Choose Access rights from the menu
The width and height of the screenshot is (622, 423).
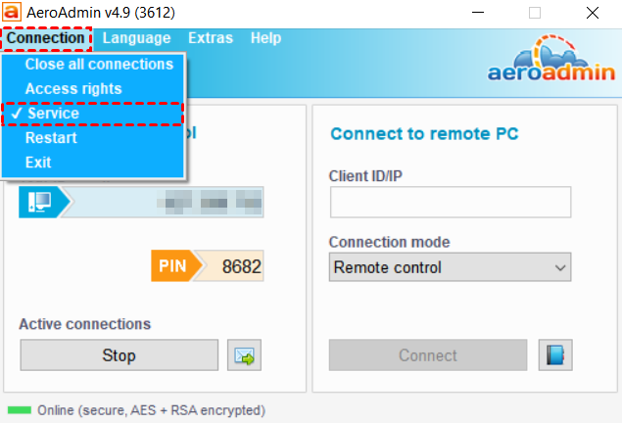point(73,89)
